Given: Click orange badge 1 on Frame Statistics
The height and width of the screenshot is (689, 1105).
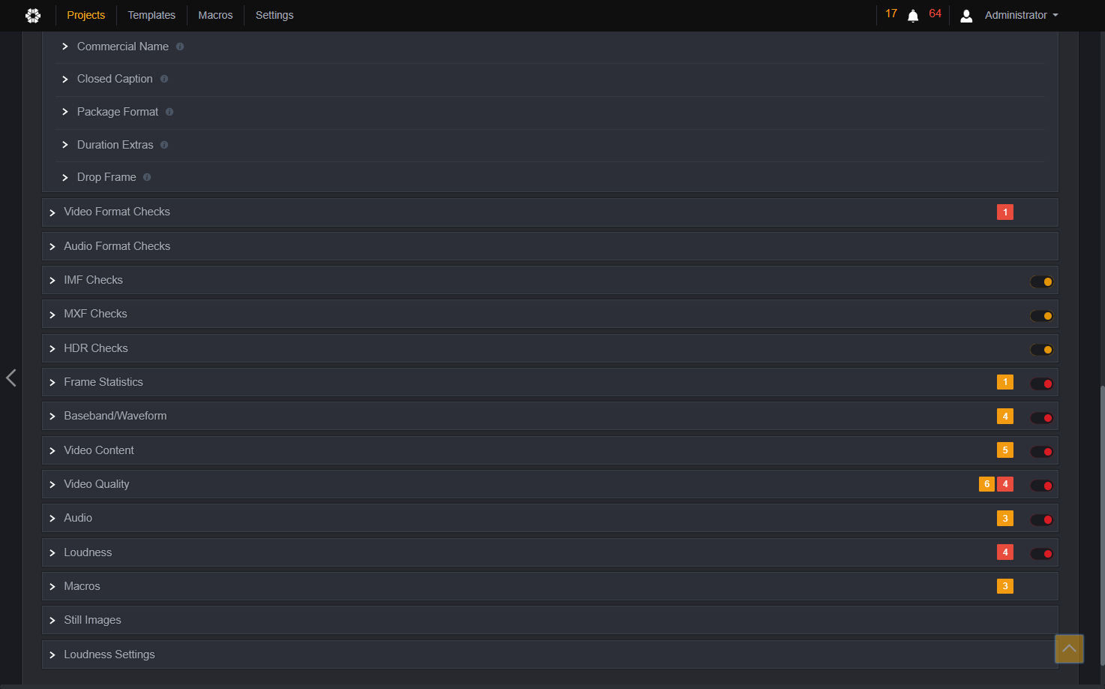Looking at the screenshot, I should tap(1005, 382).
